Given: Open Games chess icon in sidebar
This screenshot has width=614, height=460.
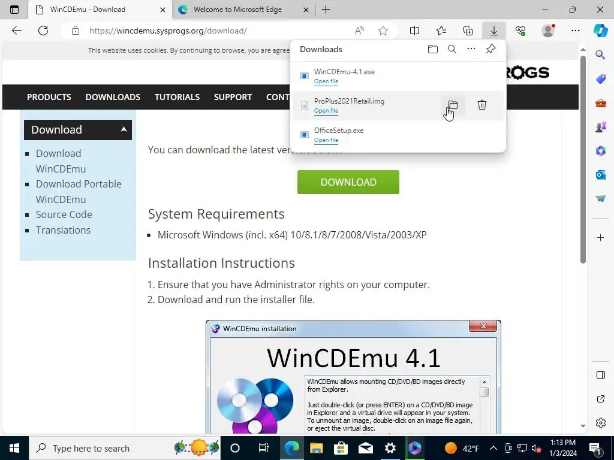Looking at the screenshot, I should [600, 127].
